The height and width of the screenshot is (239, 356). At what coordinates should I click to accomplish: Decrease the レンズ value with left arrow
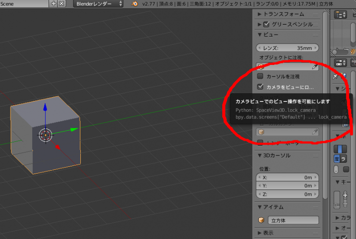coord(259,48)
